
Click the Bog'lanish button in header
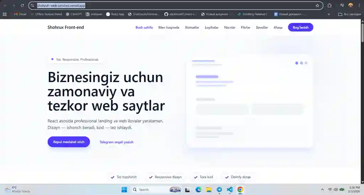click(x=301, y=27)
